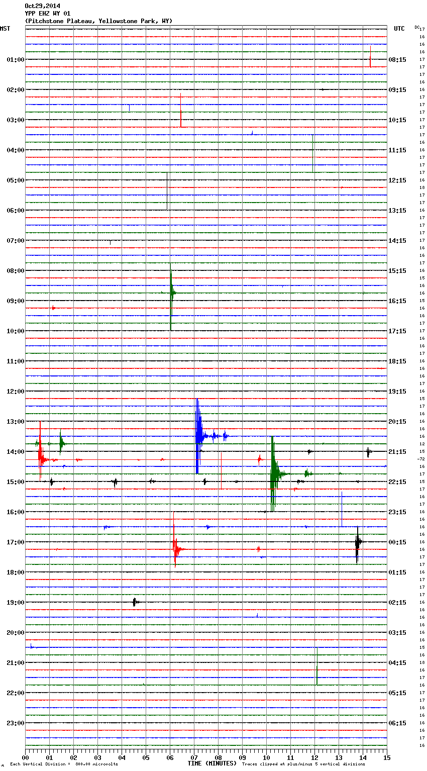Click the UTC time label '19:15'

(397, 392)
